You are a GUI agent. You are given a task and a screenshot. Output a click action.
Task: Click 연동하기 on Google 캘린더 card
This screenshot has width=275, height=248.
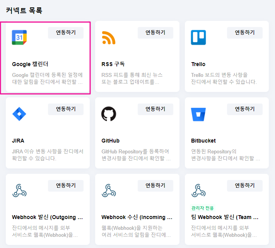coord(66,32)
